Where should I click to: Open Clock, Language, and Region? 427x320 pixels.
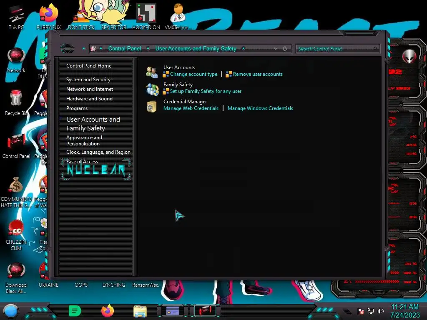click(x=98, y=152)
